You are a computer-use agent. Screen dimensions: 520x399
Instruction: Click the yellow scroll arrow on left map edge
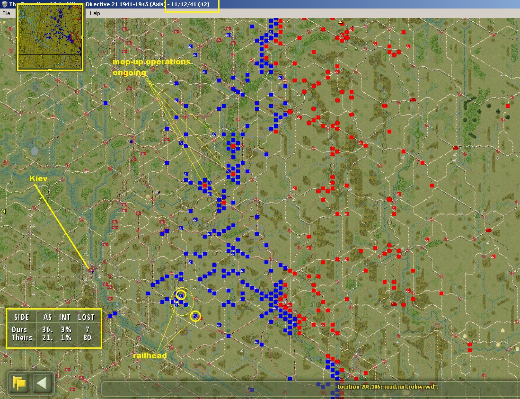click(x=4, y=212)
